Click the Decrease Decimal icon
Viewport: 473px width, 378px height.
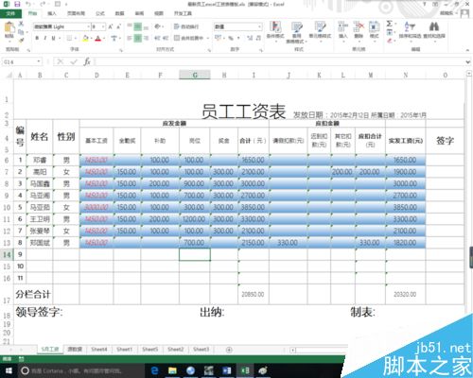[258, 38]
